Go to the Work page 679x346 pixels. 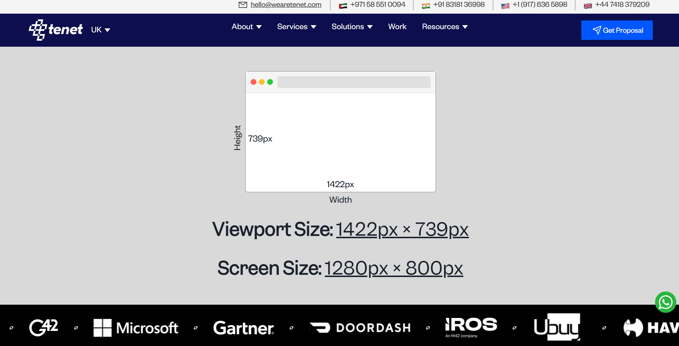(x=397, y=27)
